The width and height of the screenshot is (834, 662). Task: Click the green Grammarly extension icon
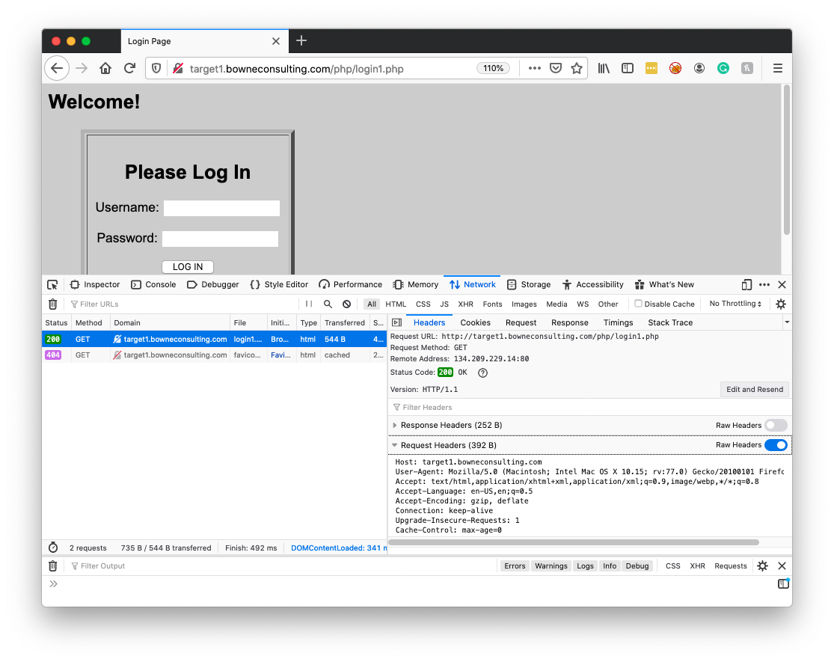pos(723,68)
